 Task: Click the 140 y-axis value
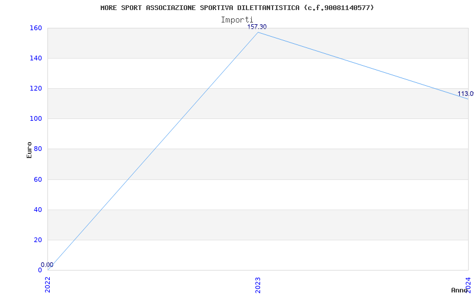(36, 58)
